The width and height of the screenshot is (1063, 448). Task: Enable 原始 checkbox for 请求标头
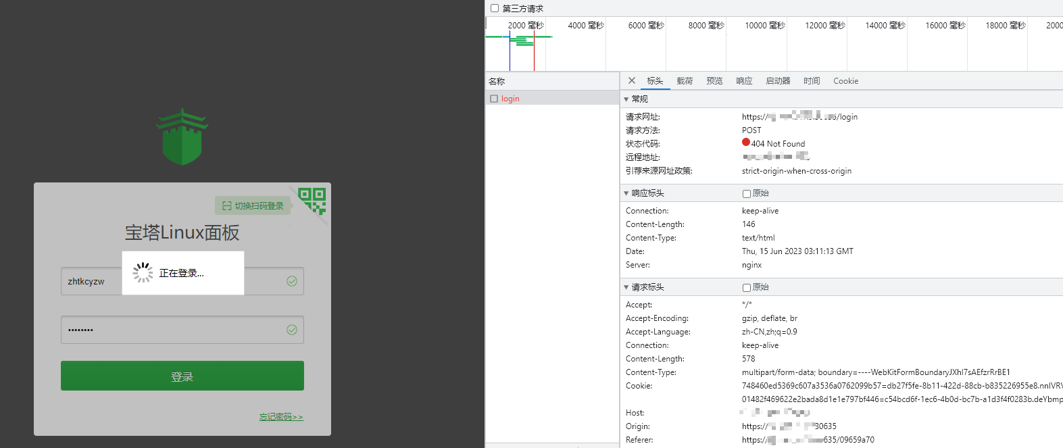click(747, 287)
